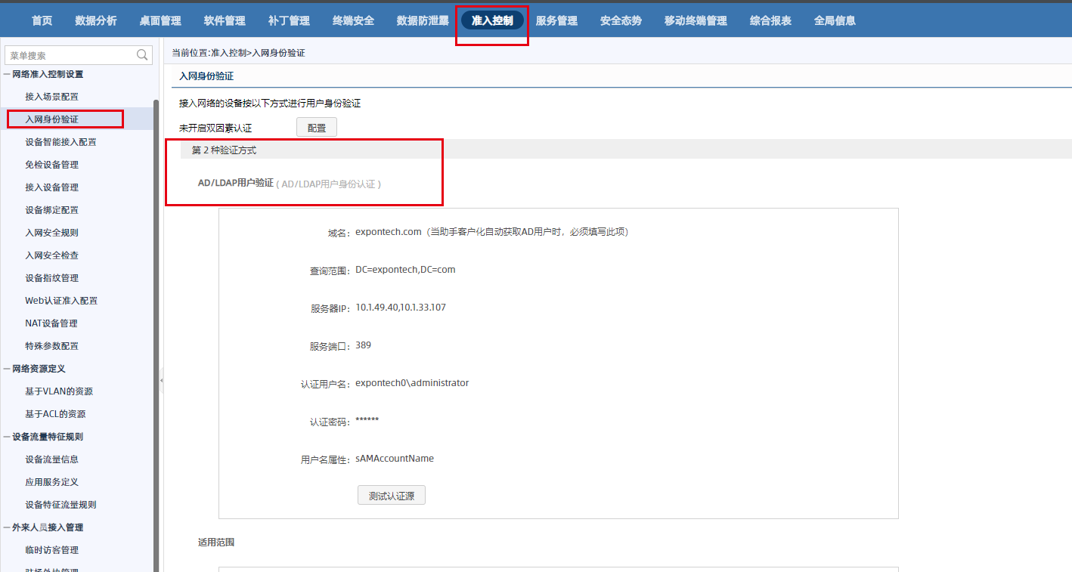
Task: Click 适用范围 section label
Action: (216, 543)
